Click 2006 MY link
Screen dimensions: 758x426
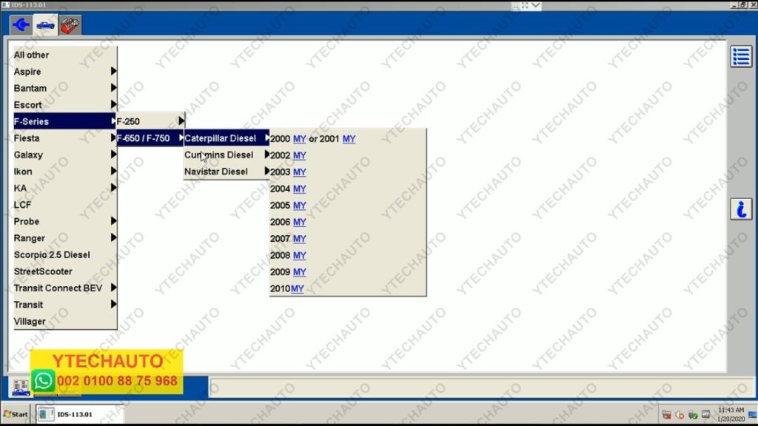(299, 222)
